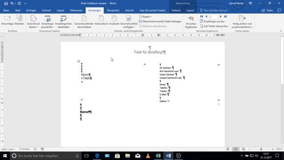Open Seriendruck starten dropdown
The width and height of the screenshot is (284, 160).
33,22
